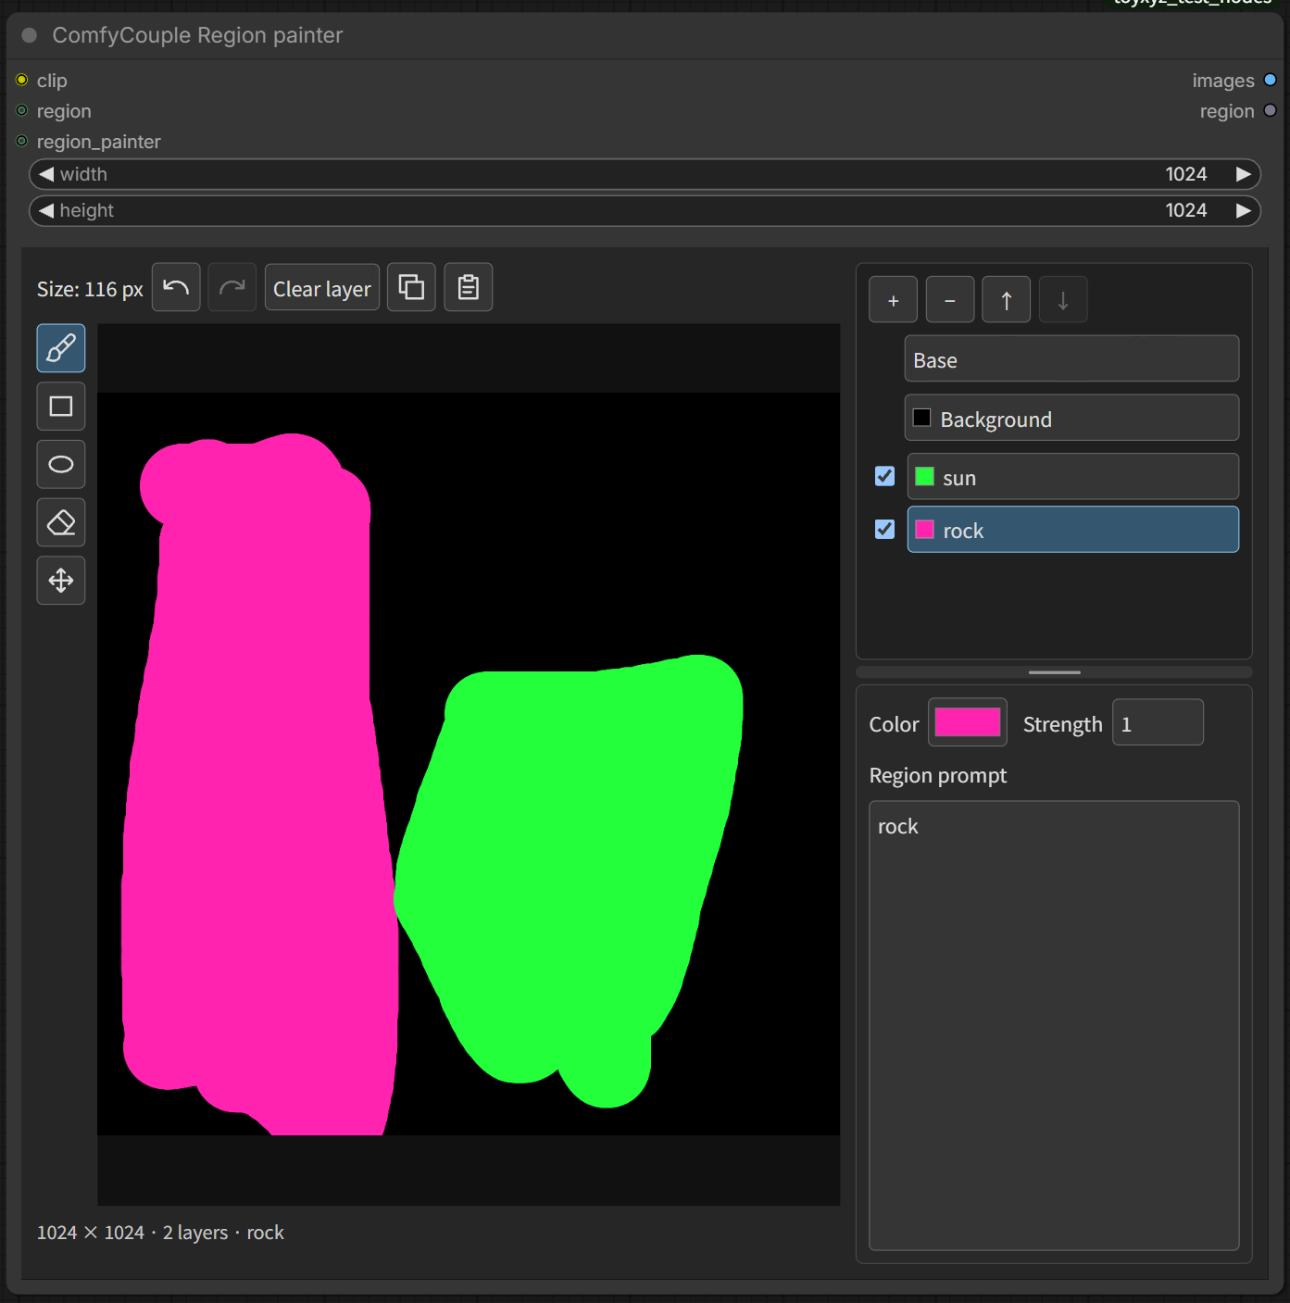
Task: Move layer up with up arrow
Action: pos(1007,300)
